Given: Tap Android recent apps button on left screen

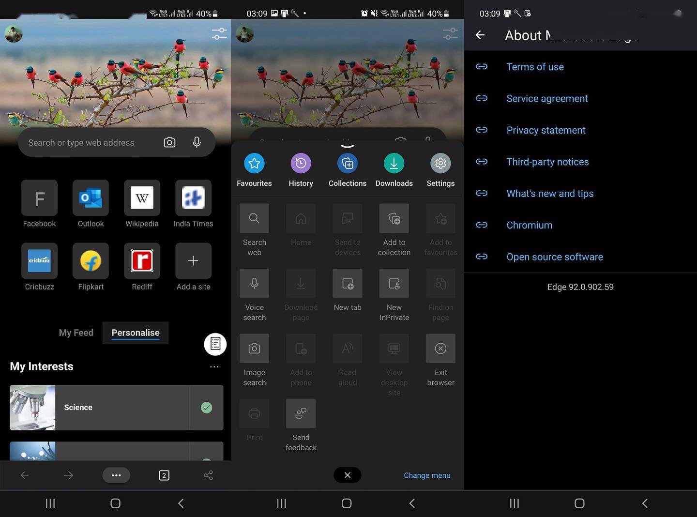Looking at the screenshot, I should 50,503.
